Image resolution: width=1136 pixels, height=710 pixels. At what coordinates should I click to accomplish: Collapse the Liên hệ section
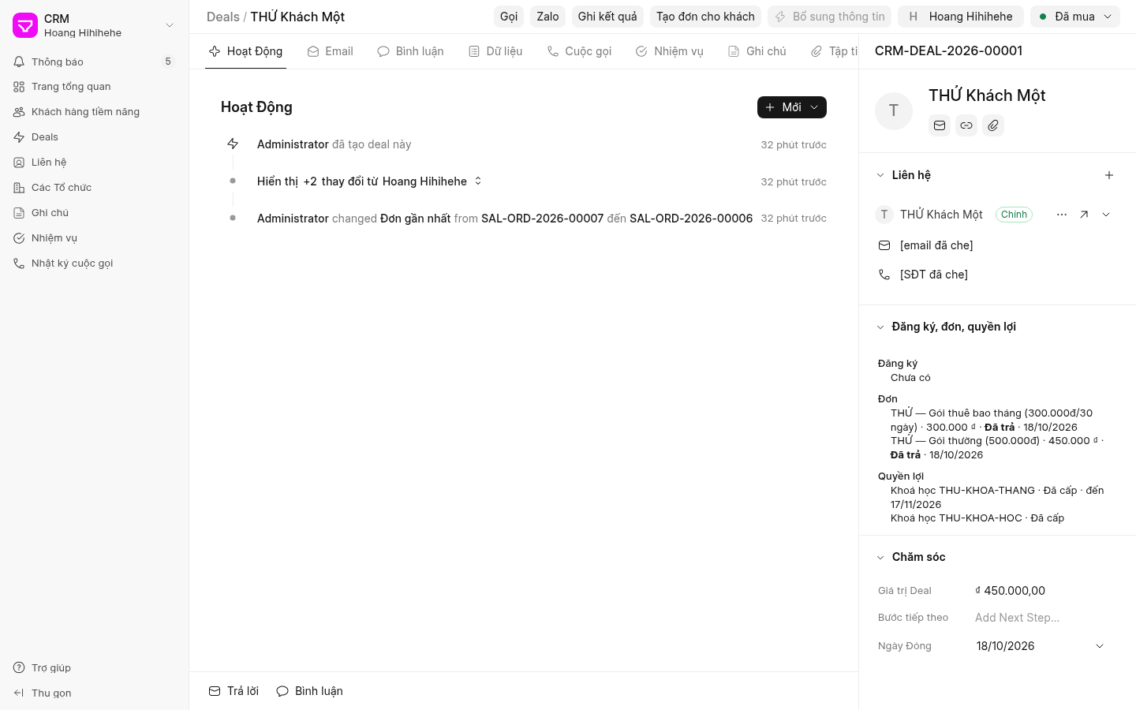[880, 175]
